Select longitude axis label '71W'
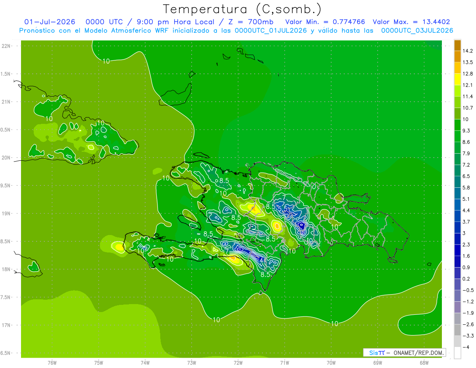 (284, 363)
